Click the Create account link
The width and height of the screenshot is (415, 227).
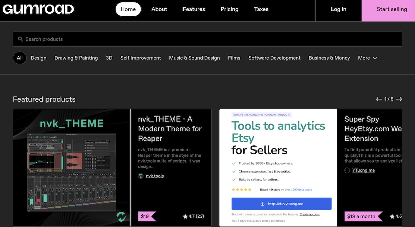pyautogui.click(x=309, y=214)
